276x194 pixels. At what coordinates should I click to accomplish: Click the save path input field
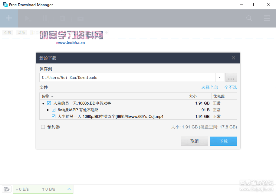121,77
